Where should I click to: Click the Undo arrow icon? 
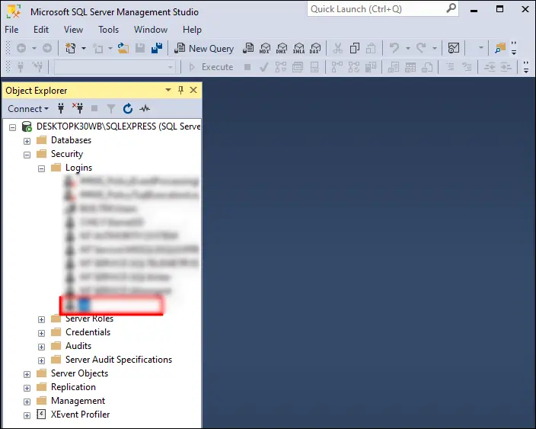tap(394, 48)
